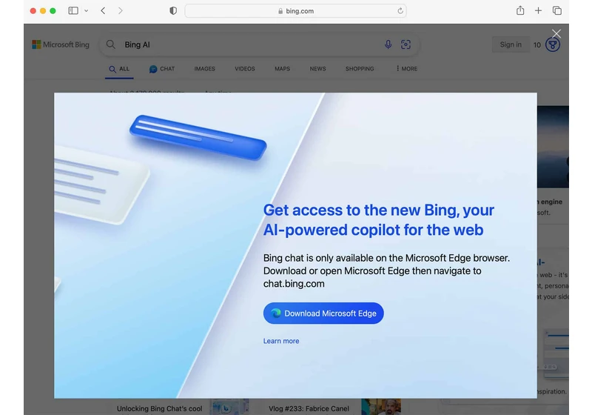Open the Unlocking Bing Chat's cool result
The height and width of the screenshot is (415, 592).
tap(159, 408)
